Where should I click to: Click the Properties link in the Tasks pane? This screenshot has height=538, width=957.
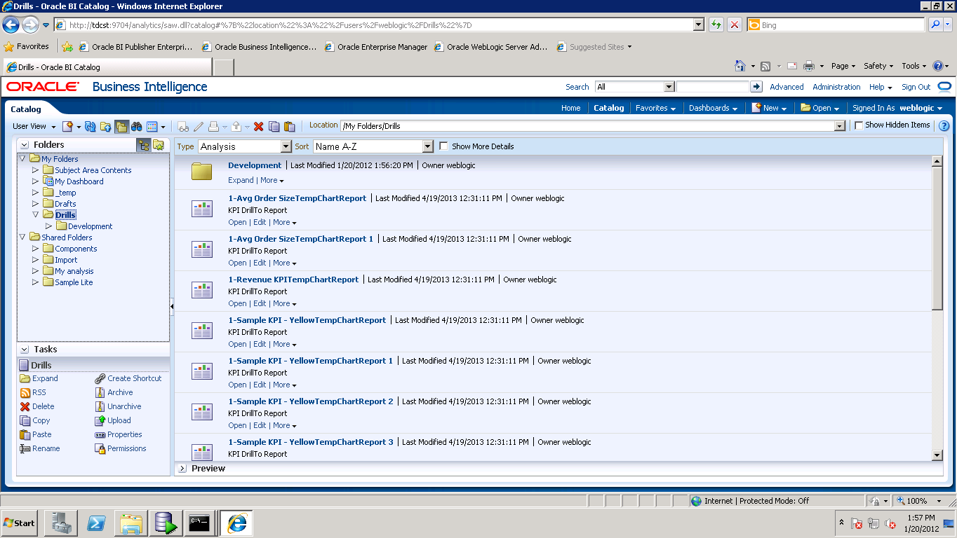124,434
